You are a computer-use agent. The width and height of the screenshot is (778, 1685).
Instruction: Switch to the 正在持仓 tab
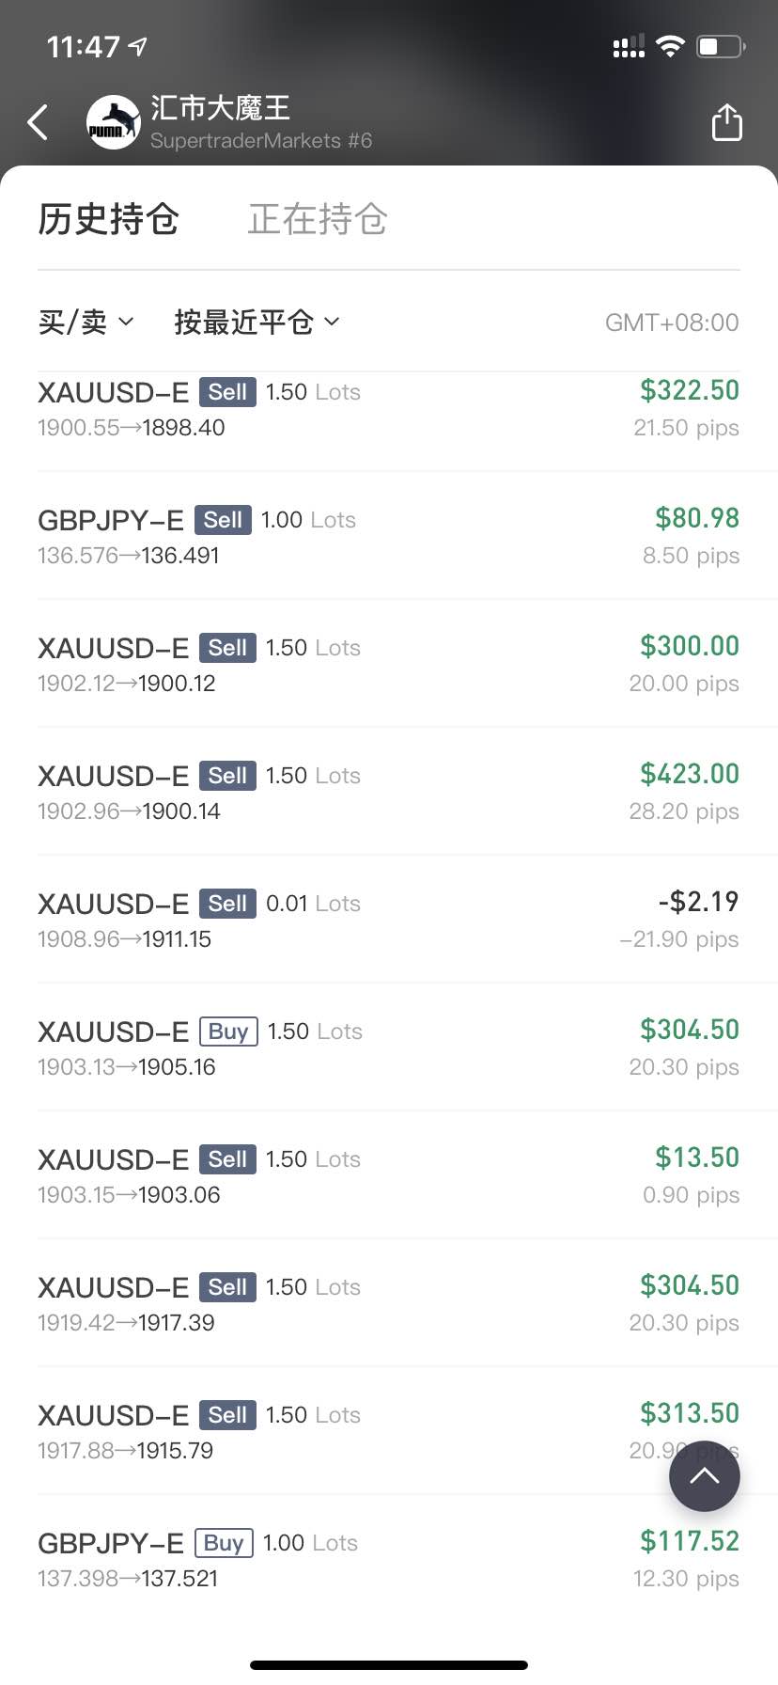(318, 219)
